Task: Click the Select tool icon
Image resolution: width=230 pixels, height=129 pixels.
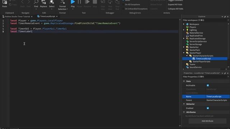Action: 52,2
